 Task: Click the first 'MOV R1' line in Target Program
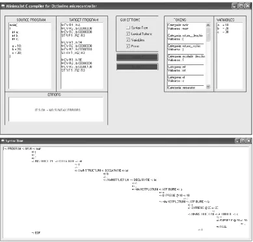click(71, 25)
